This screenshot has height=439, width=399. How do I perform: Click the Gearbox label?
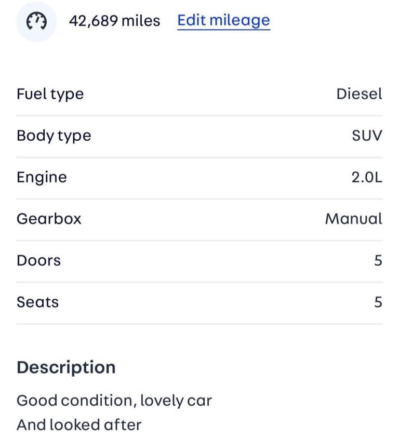pos(49,219)
